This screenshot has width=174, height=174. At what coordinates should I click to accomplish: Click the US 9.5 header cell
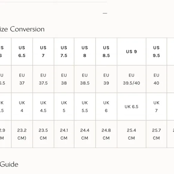coord(157,52)
